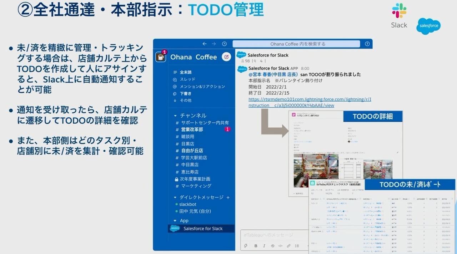Collapse the App section
The image size is (457, 254).
175,221
